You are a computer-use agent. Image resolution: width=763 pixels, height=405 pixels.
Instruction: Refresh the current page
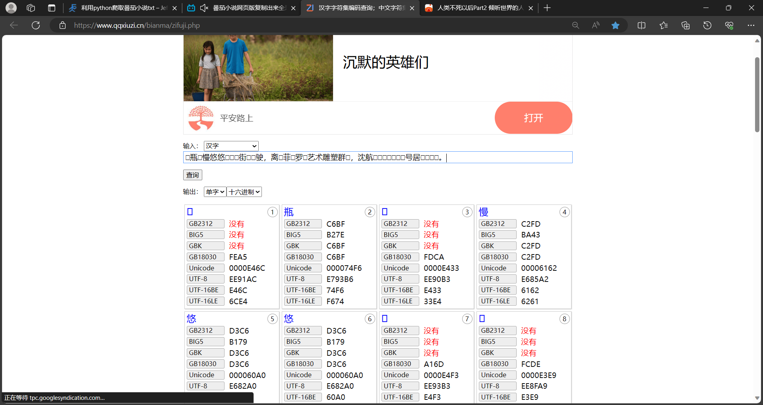(35, 25)
